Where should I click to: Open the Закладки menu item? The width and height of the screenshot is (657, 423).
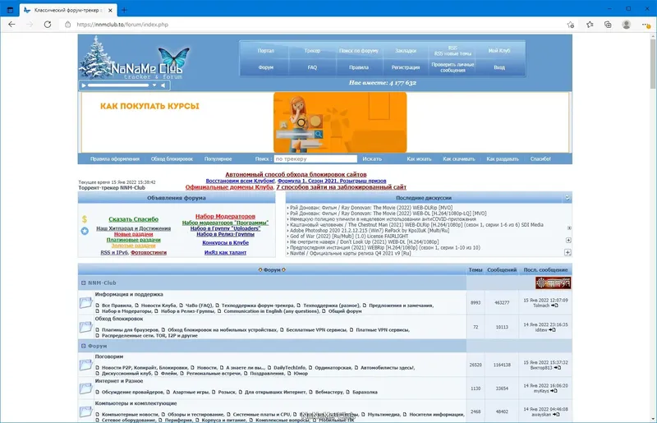(406, 51)
